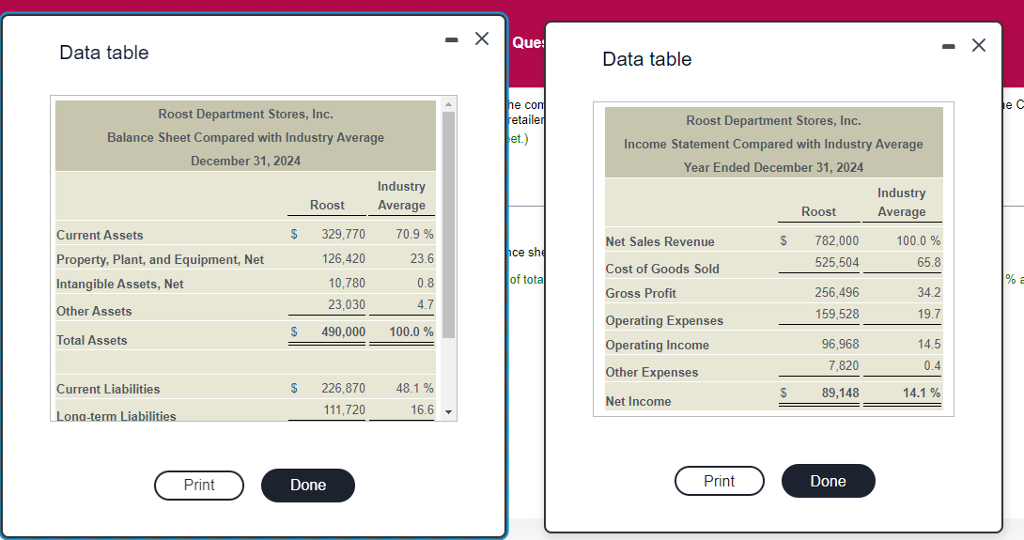Click the 4.7 industry average cell
The image size is (1024, 540).
click(x=426, y=305)
